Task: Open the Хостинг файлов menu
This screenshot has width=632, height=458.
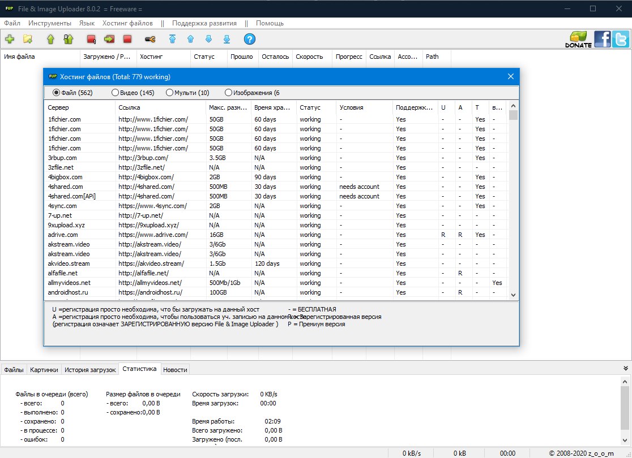Action: (127, 23)
